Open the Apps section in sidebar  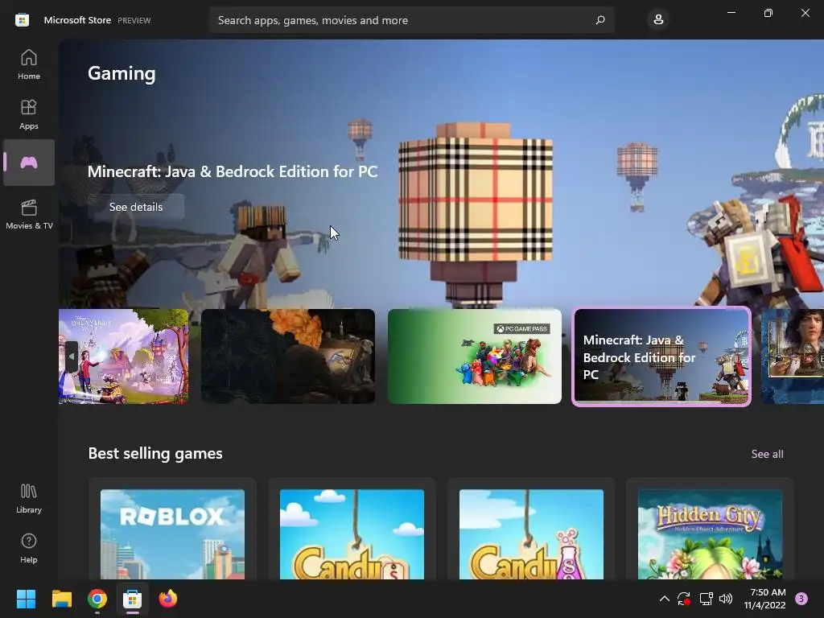point(29,114)
